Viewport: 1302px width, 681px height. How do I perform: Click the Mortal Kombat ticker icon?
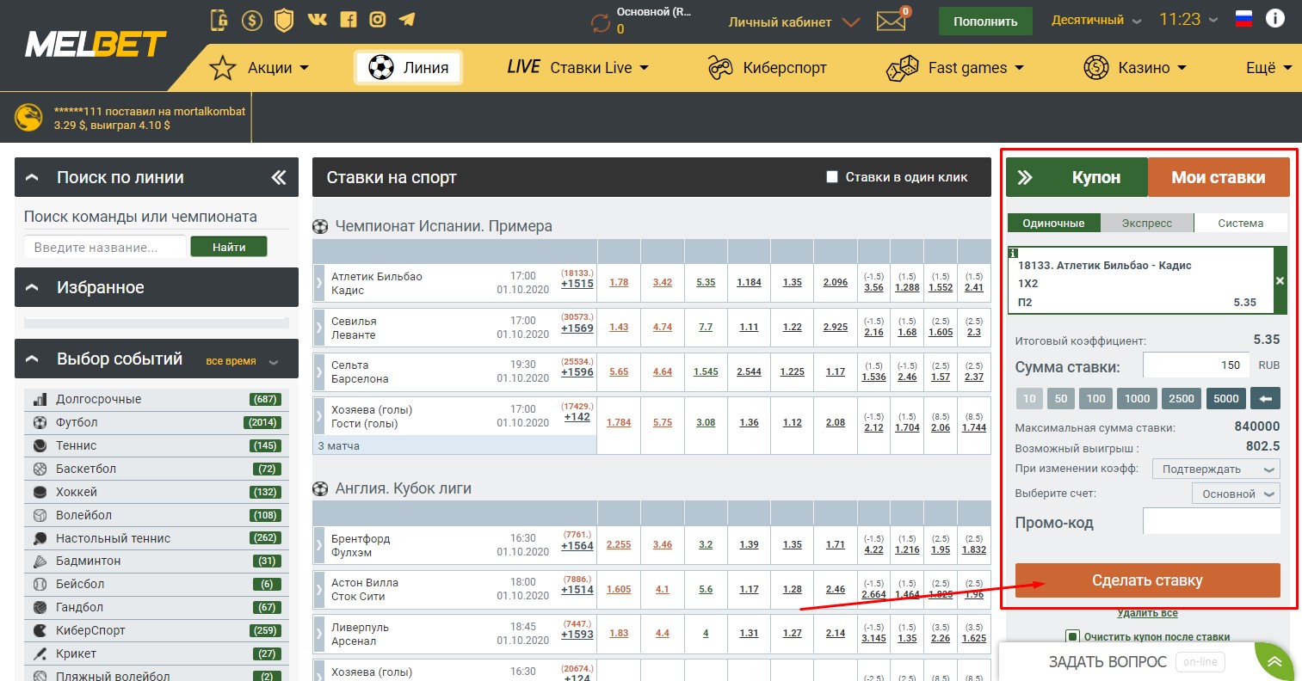pyautogui.click(x=28, y=118)
